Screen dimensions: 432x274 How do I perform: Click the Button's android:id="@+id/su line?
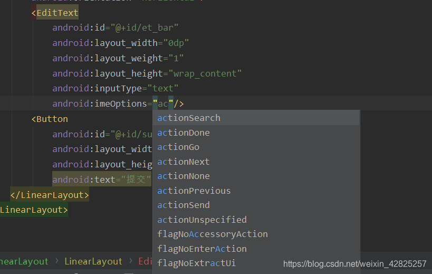tap(102, 134)
